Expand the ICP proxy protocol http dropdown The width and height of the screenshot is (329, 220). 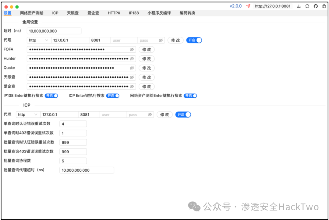[28, 115]
